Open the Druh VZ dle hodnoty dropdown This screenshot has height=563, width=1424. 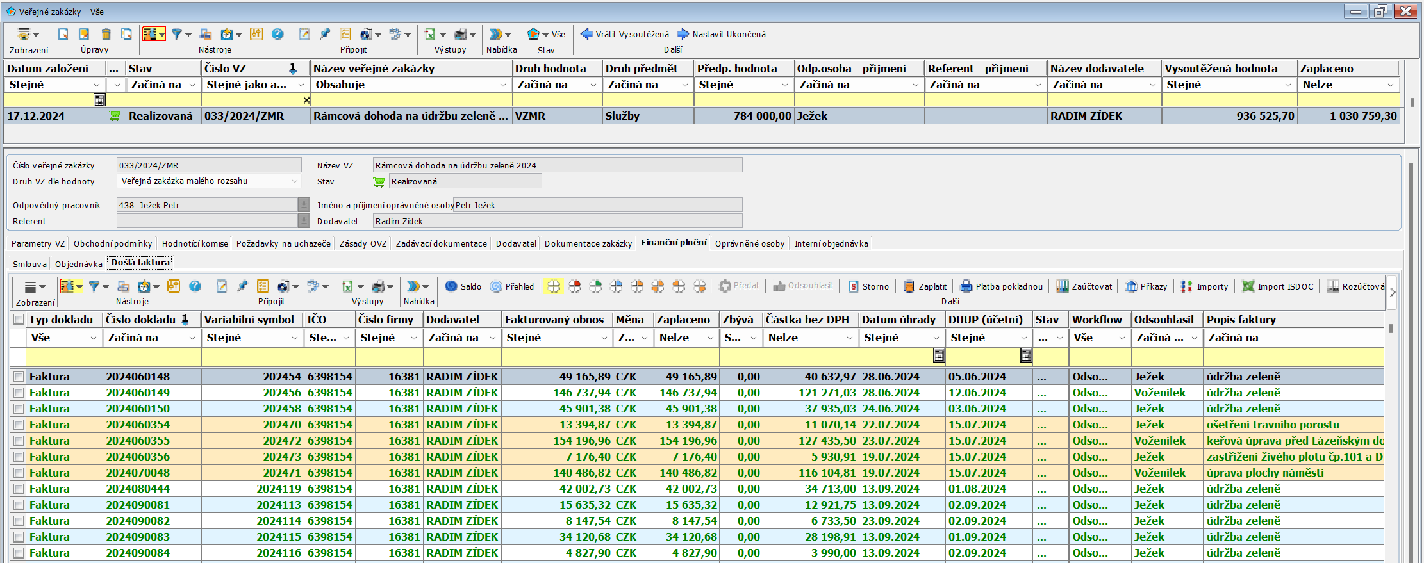[x=294, y=181]
